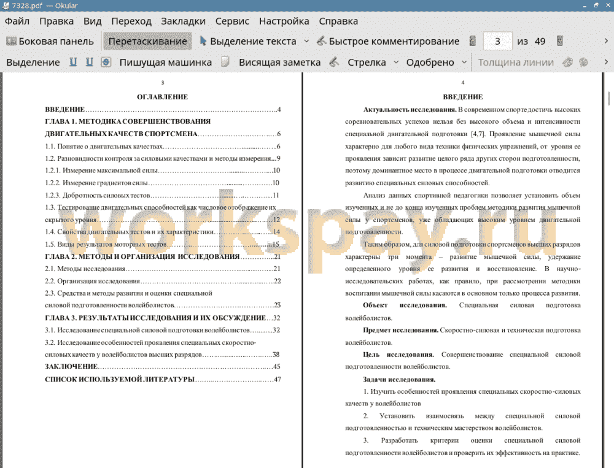Viewport: 614px width, 468px height.
Task: Open the Закладки menu
Action: pos(183,21)
